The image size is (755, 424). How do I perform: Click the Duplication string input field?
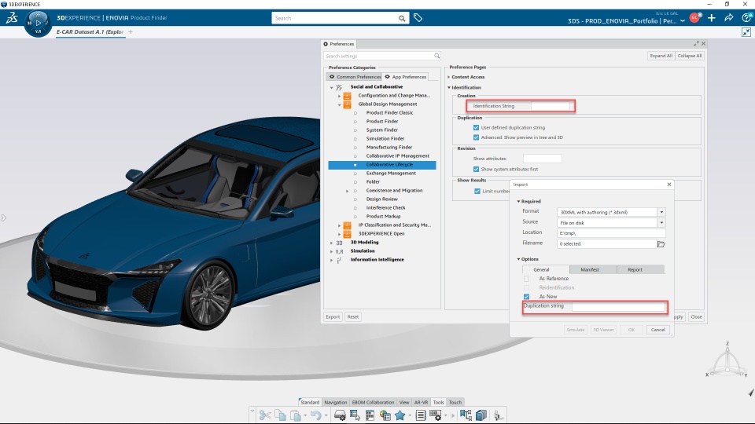[x=618, y=306]
